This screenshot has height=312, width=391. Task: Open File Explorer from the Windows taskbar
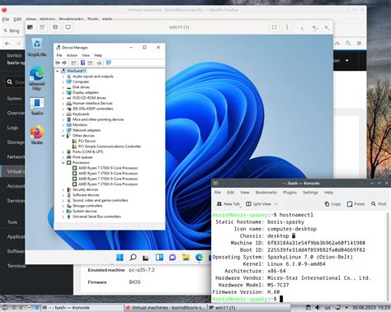coord(186,258)
